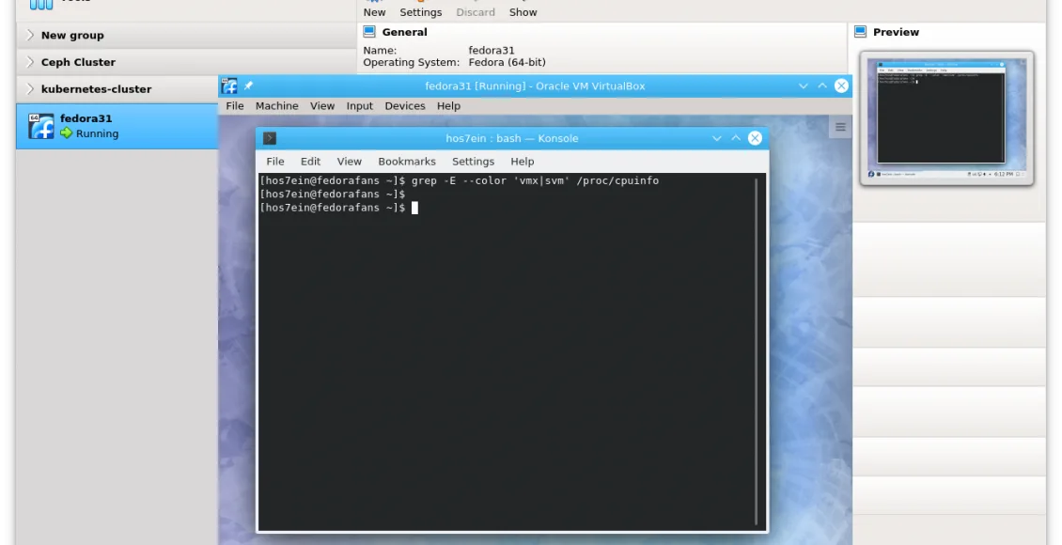This screenshot has width=1062, height=545.
Task: Expand the New group tree entry
Action: [x=30, y=35]
